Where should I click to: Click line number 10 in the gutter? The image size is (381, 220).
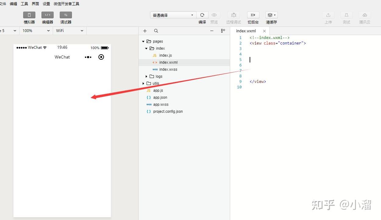coord(239,87)
